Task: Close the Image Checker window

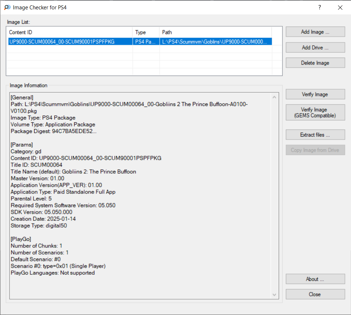Action: [x=340, y=8]
